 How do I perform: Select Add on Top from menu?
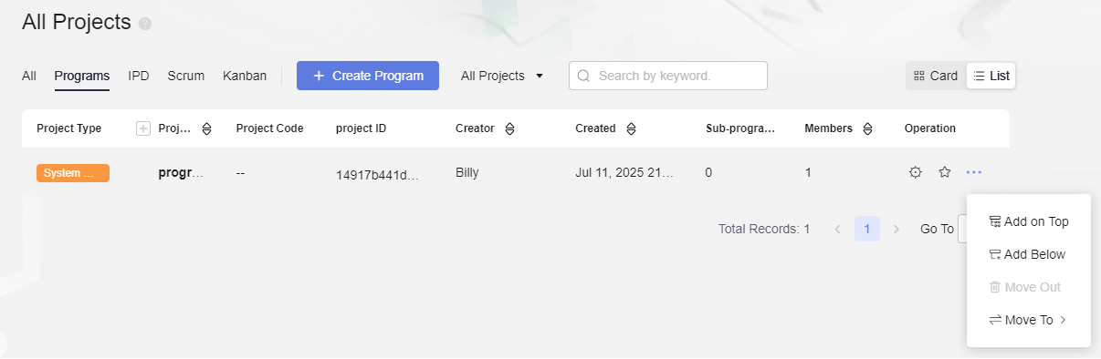point(1028,221)
